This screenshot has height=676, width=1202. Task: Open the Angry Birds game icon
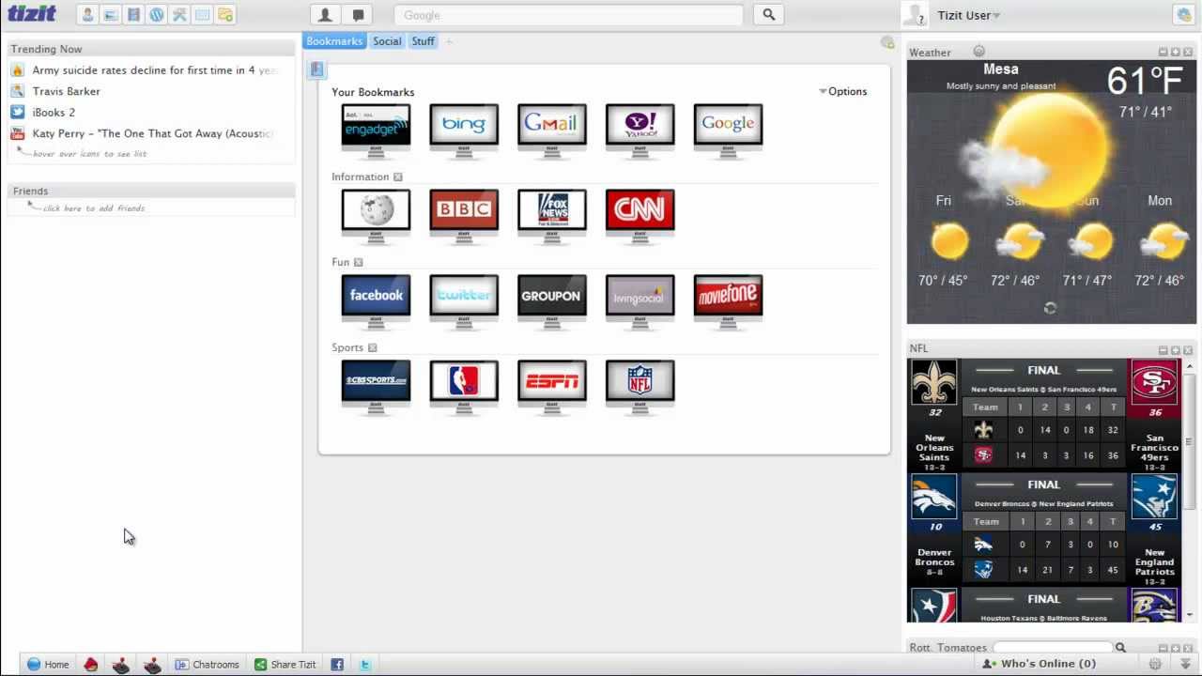91,664
